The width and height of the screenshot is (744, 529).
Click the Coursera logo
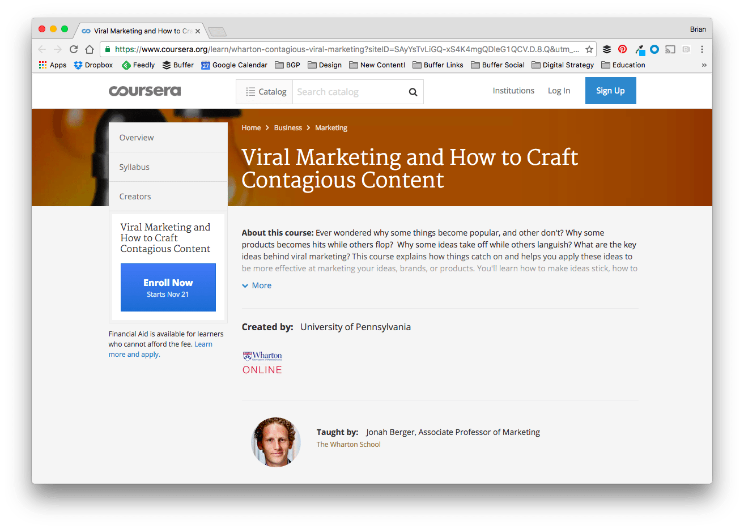click(x=144, y=91)
